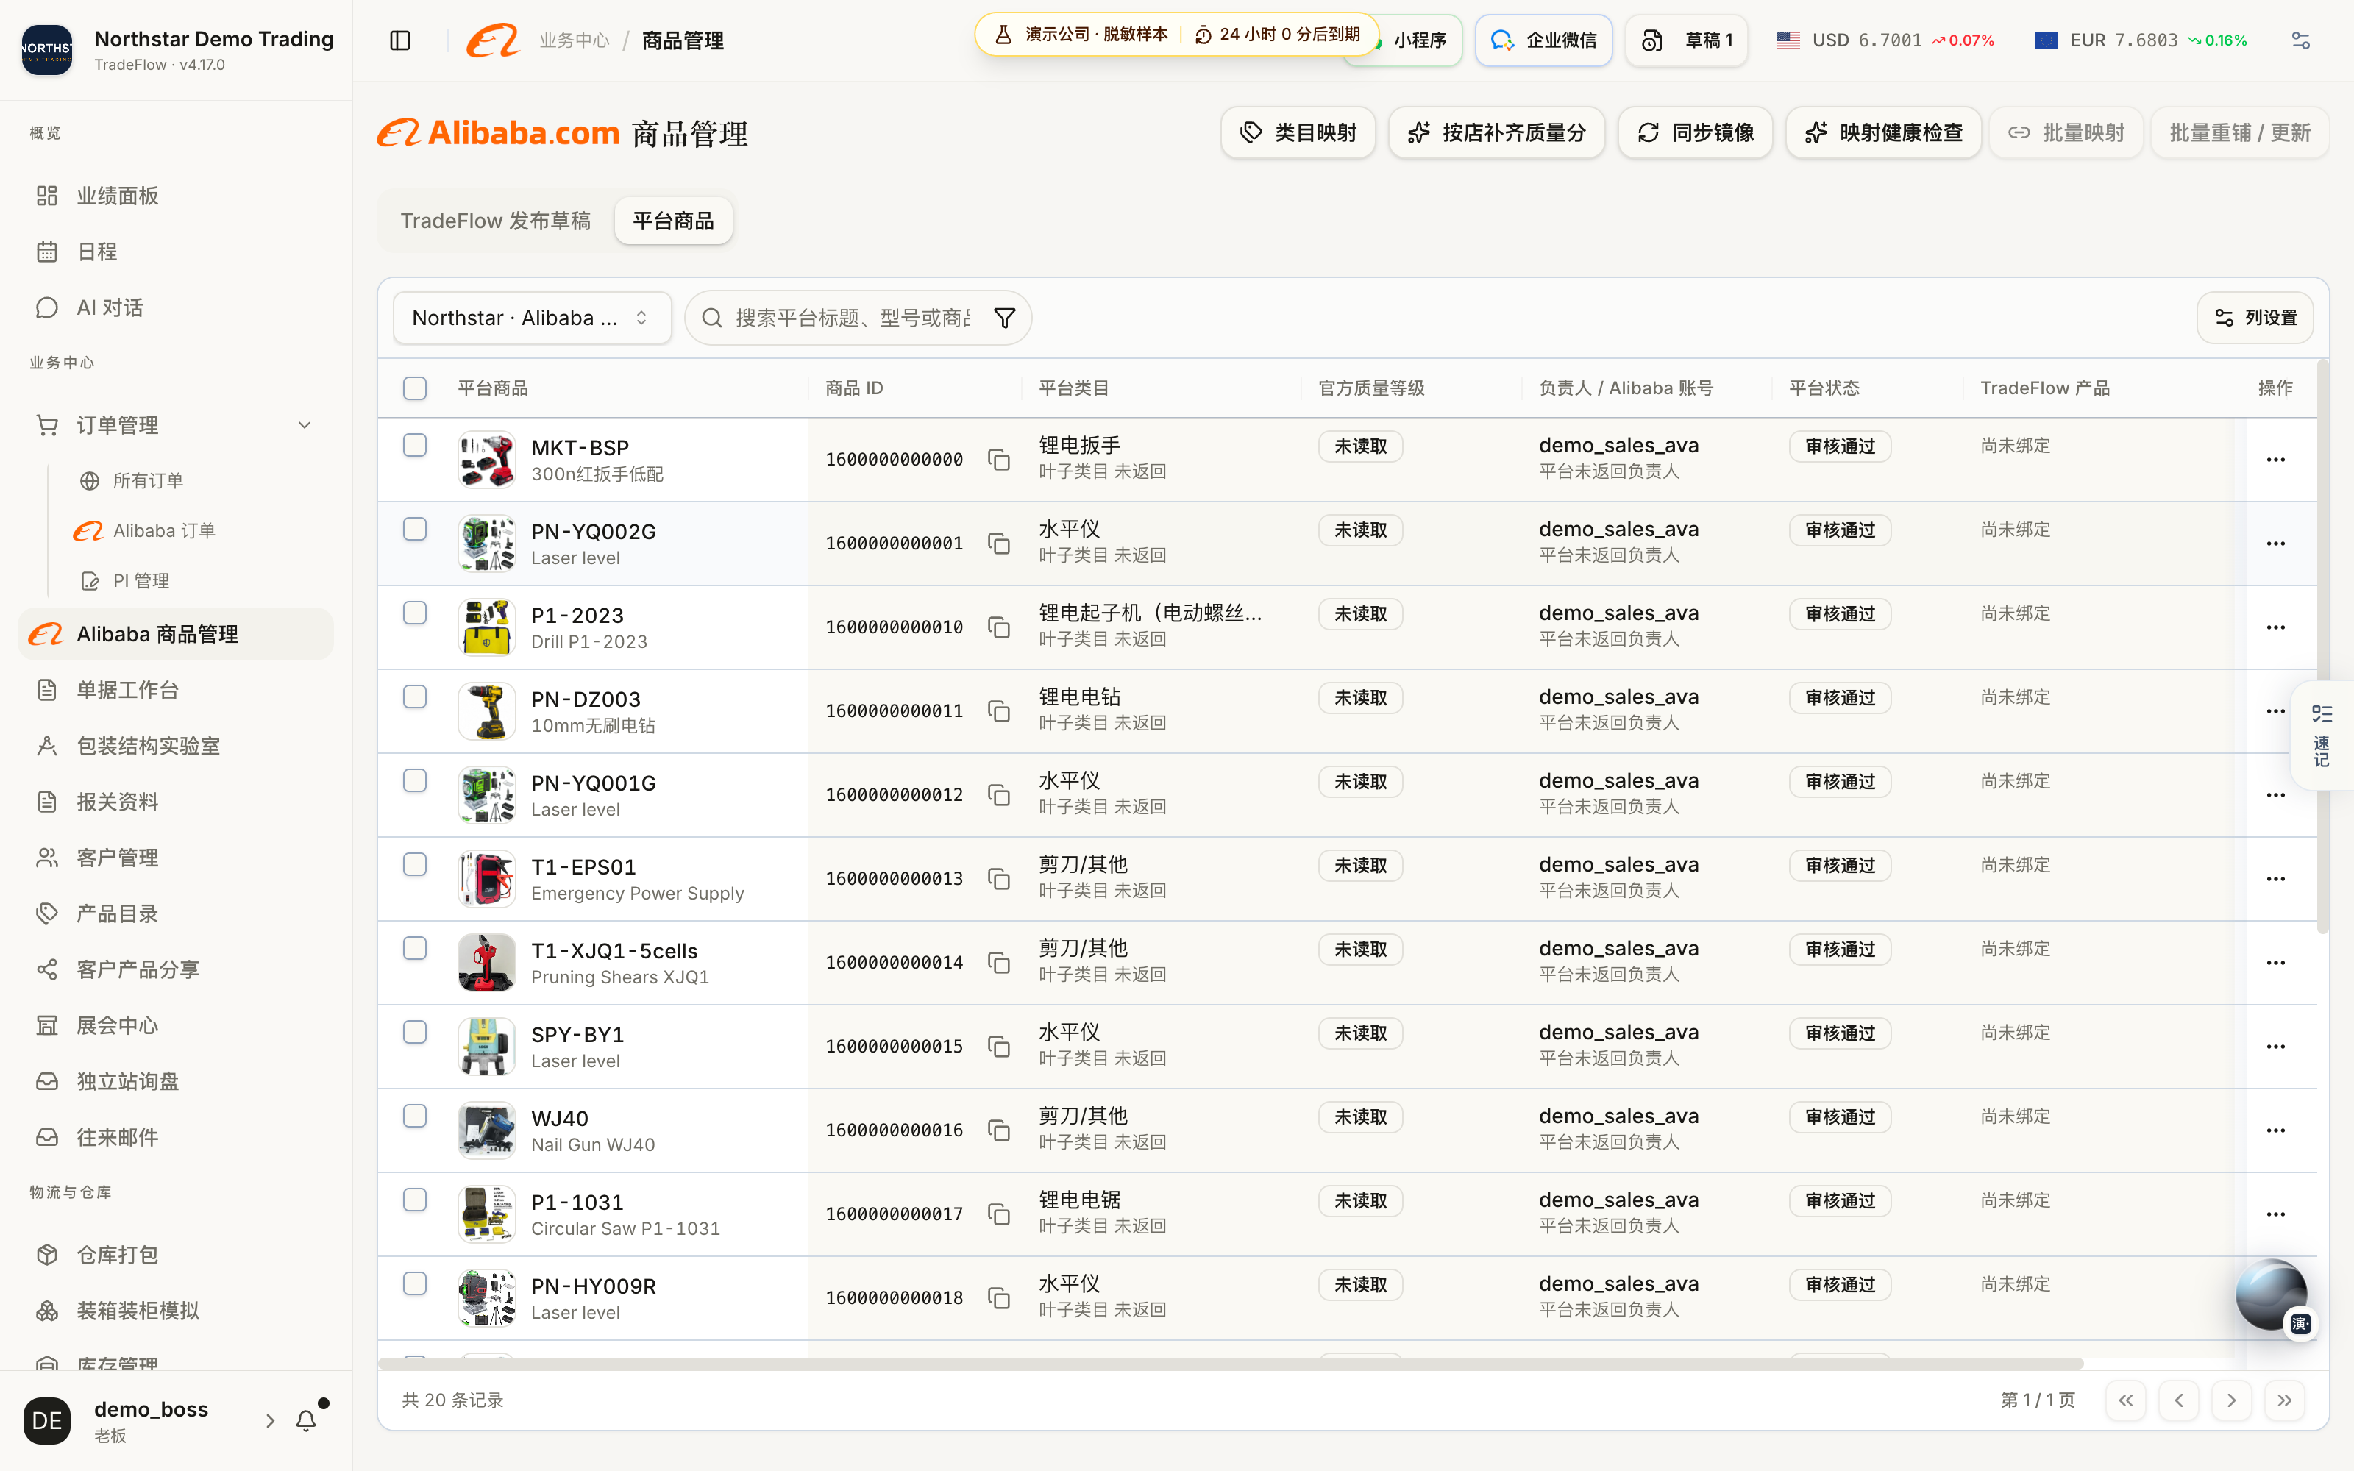Go to next page arrow
This screenshot has width=2354, height=1471.
pyautogui.click(x=2231, y=1400)
